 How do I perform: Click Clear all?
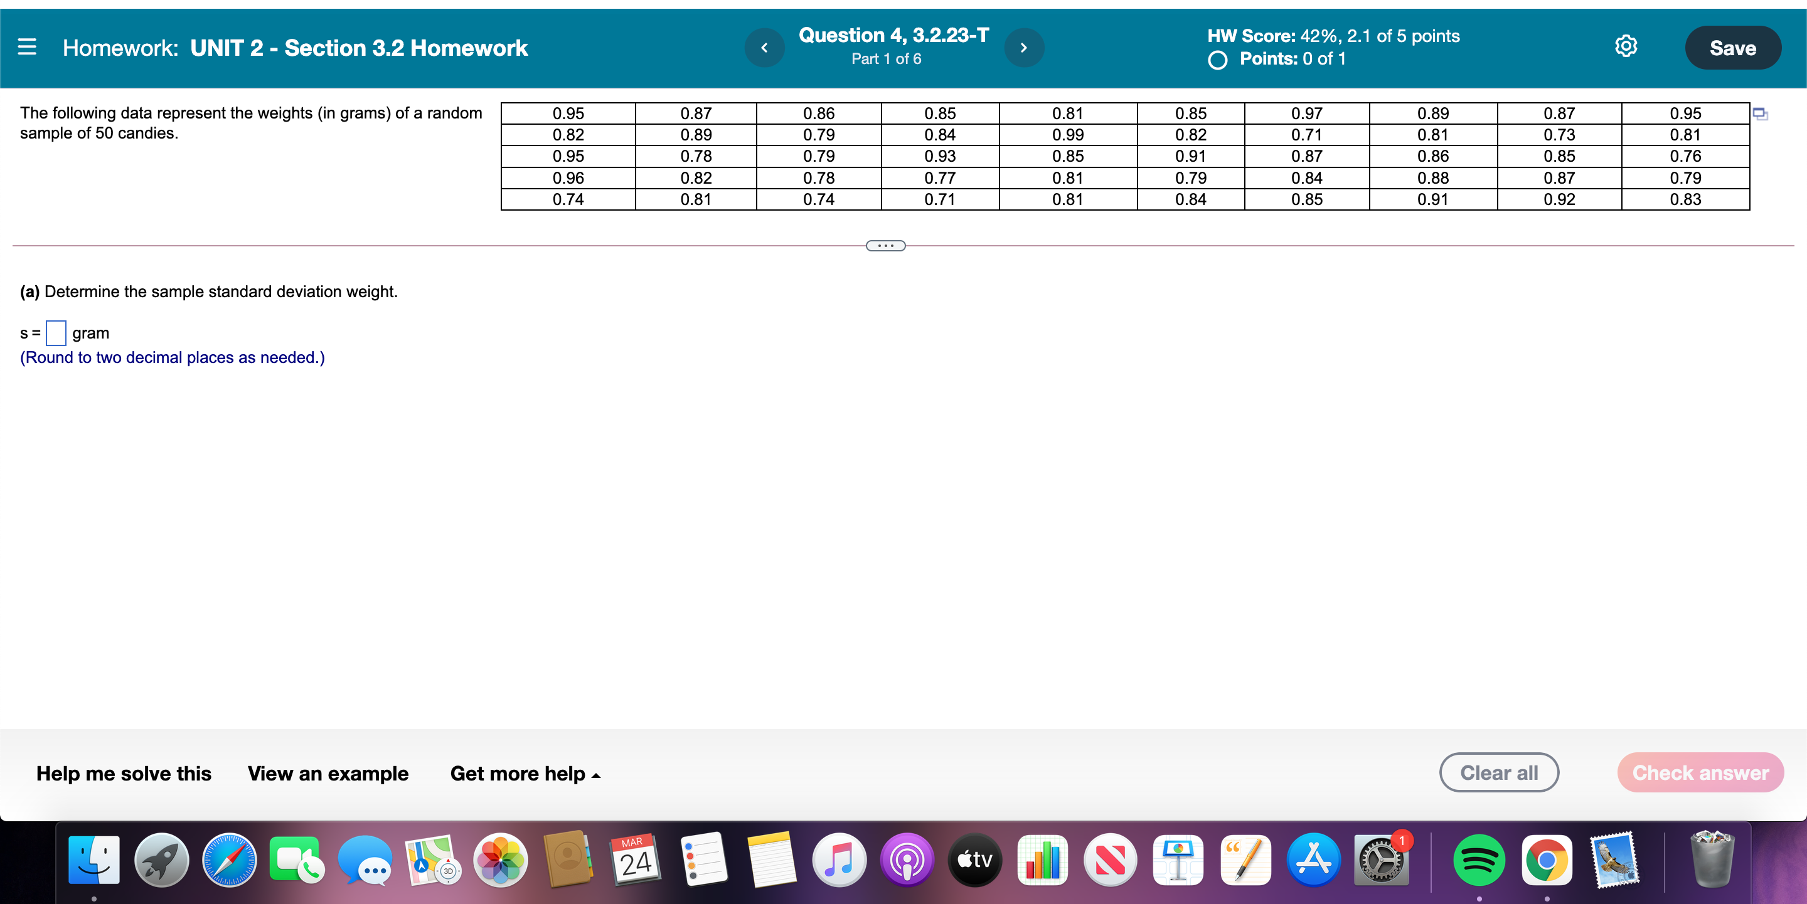pos(1499,773)
